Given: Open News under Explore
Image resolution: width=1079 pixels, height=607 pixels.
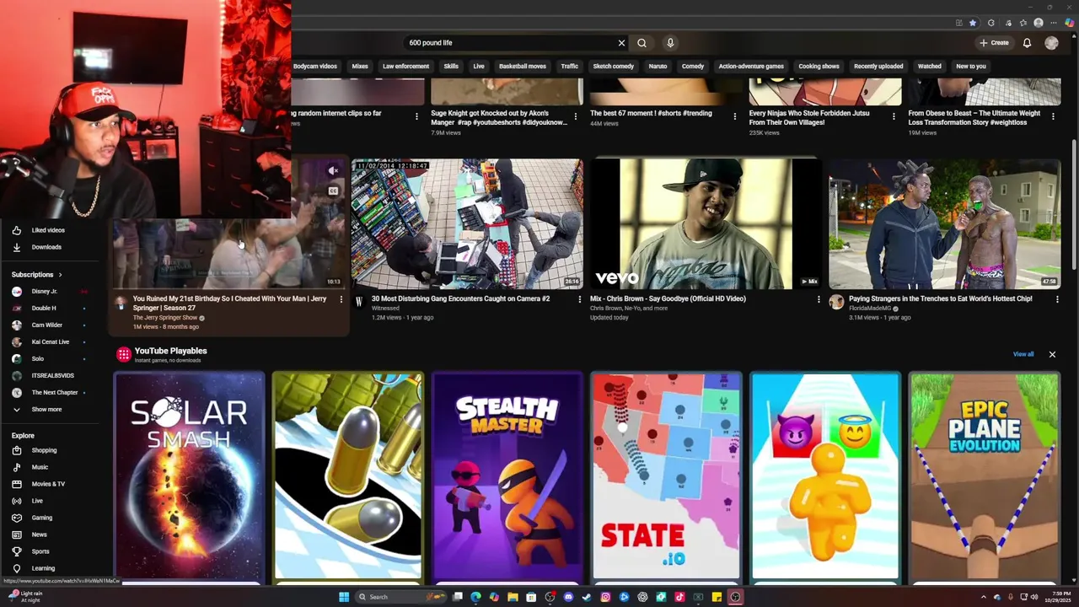Looking at the screenshot, I should click(39, 534).
